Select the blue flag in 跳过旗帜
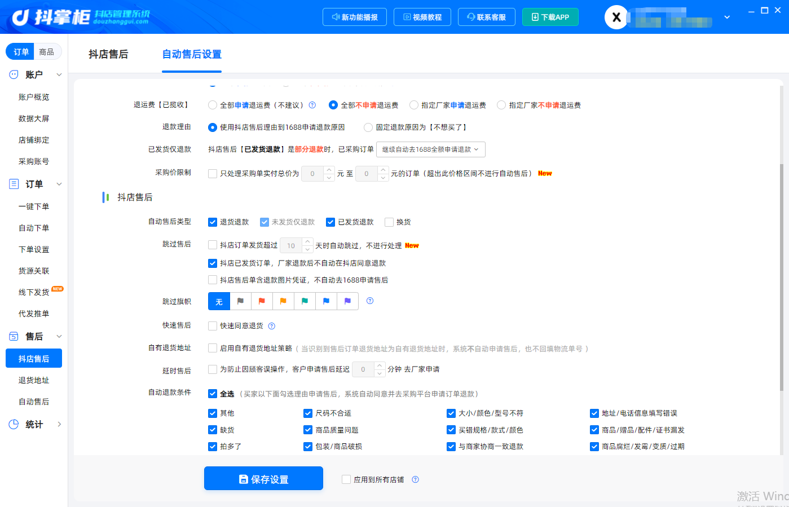 (x=327, y=301)
